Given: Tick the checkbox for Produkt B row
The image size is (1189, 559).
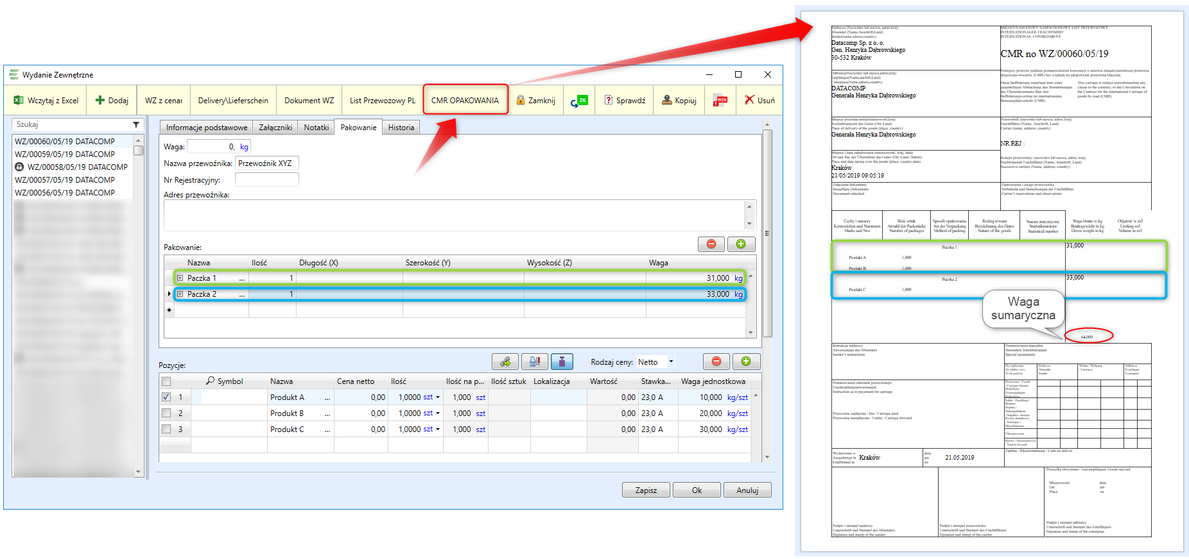Looking at the screenshot, I should (x=167, y=413).
